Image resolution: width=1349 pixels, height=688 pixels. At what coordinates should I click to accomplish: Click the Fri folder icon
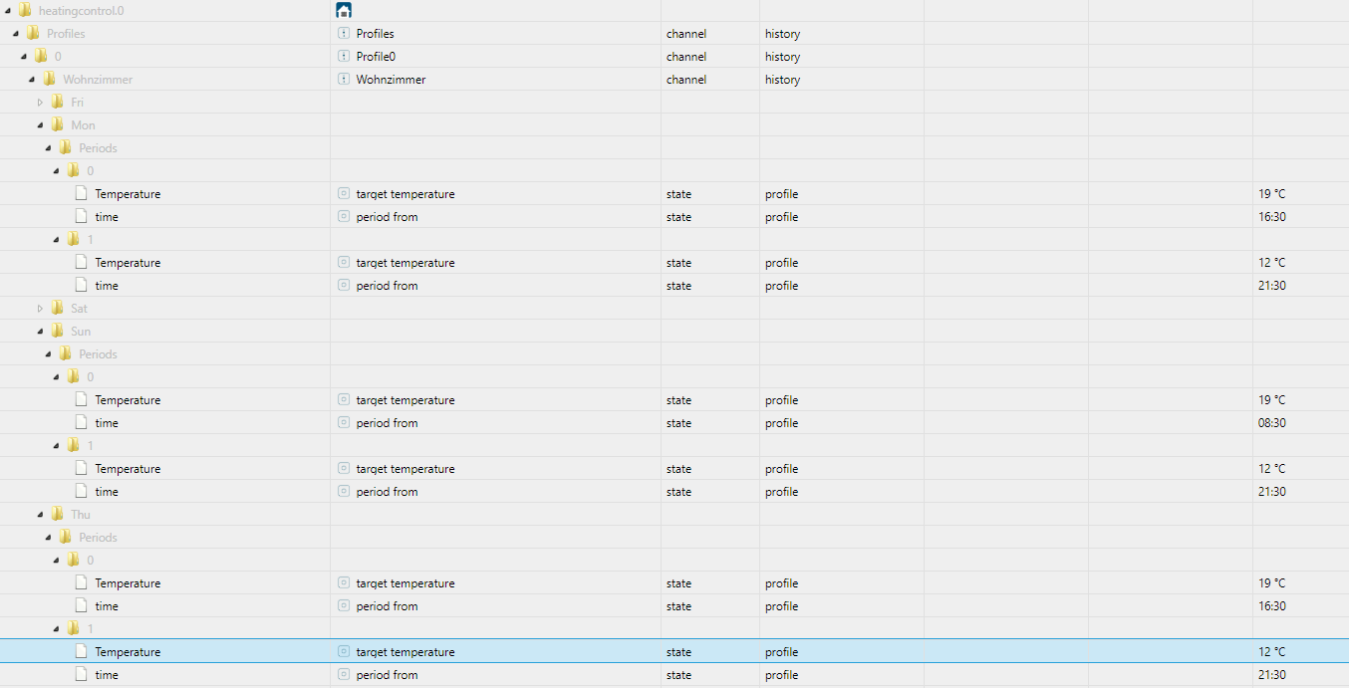pos(58,103)
